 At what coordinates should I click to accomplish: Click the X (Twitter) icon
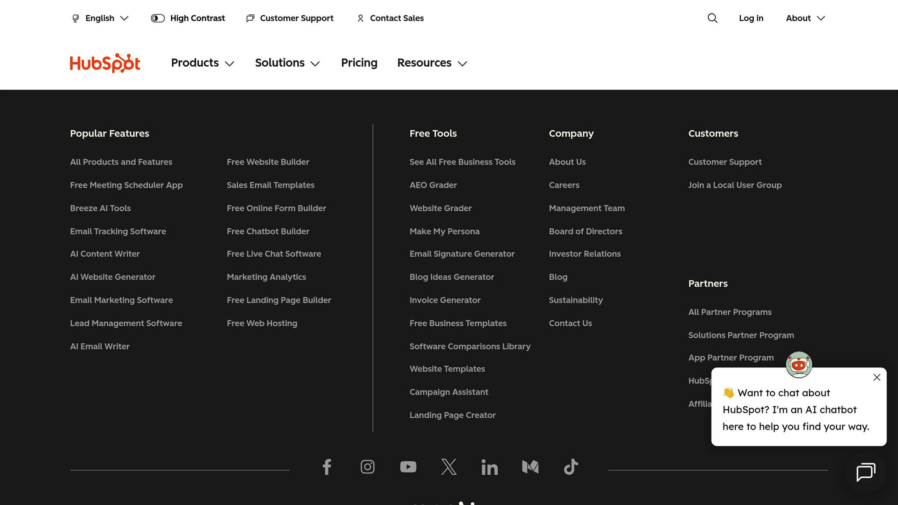pos(449,467)
